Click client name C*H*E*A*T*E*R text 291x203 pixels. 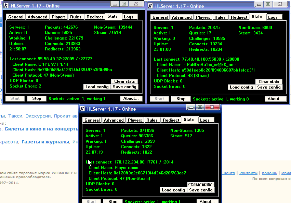click(53, 64)
